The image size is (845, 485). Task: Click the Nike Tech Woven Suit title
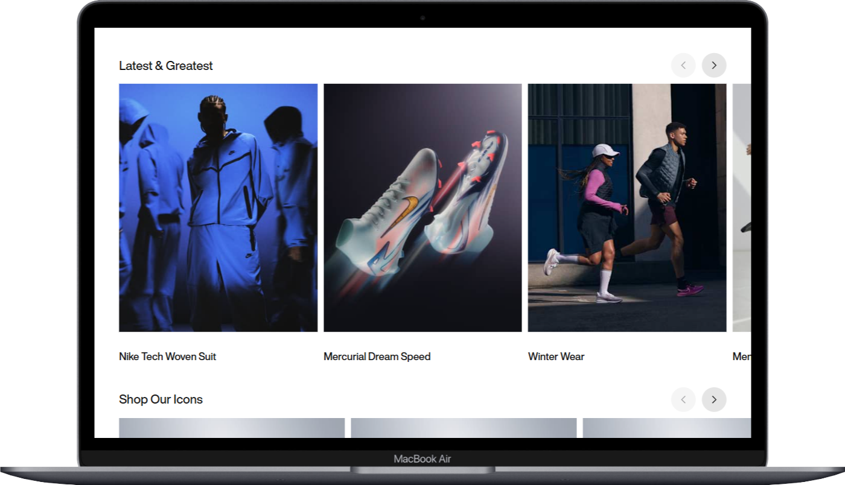point(167,357)
